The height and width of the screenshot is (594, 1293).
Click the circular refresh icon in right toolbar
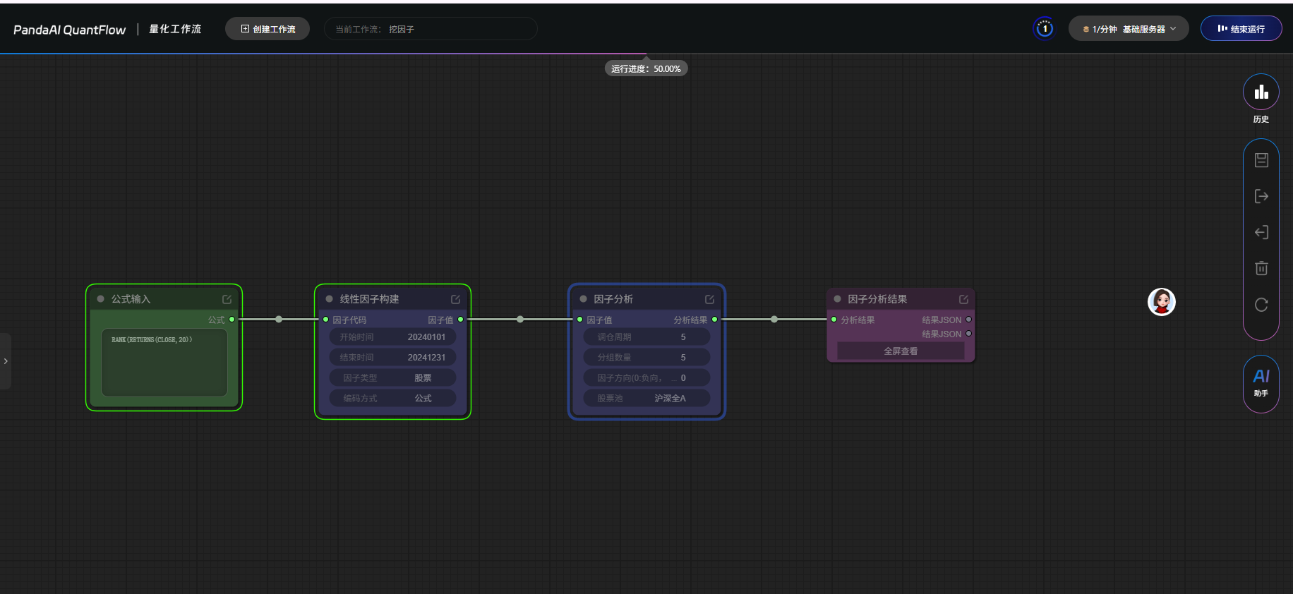[x=1261, y=305]
